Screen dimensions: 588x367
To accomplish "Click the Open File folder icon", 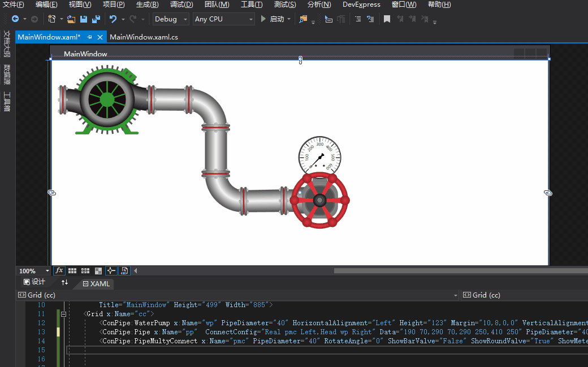I will click(71, 19).
